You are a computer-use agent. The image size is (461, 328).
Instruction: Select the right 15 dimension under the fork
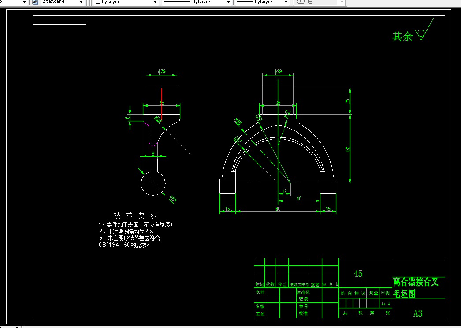coord(328,209)
